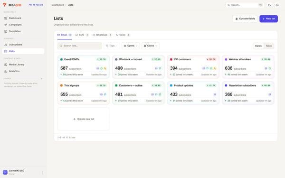Focus the global Search box in header
Screen dimensions: 285x178
[x=245, y=5]
